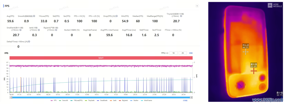
Task: Click the AGM Mobile logo on thermal image
Action: point(275,6)
